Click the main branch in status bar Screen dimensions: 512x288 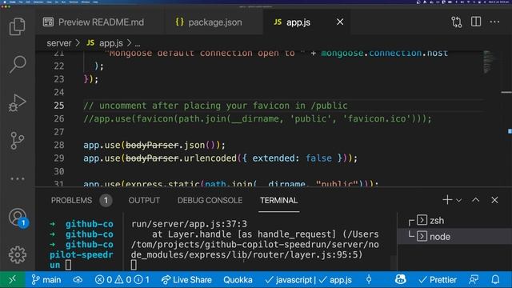[x=46, y=279]
